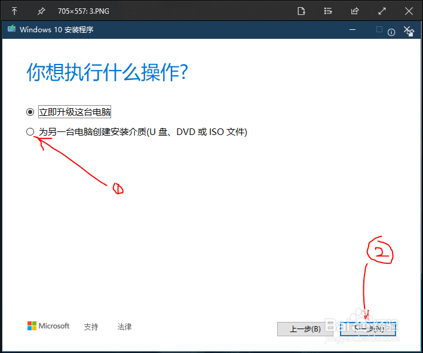Click the Microsoft logo
This screenshot has width=423, height=353.
coord(48,326)
